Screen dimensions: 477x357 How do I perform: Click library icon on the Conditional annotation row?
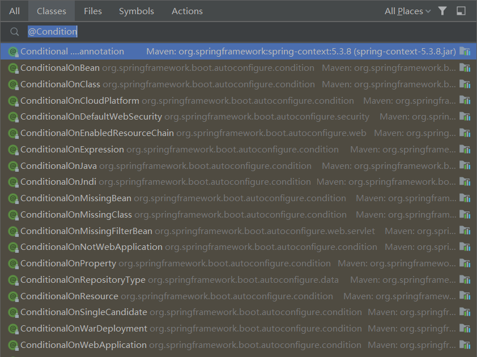[x=465, y=51]
